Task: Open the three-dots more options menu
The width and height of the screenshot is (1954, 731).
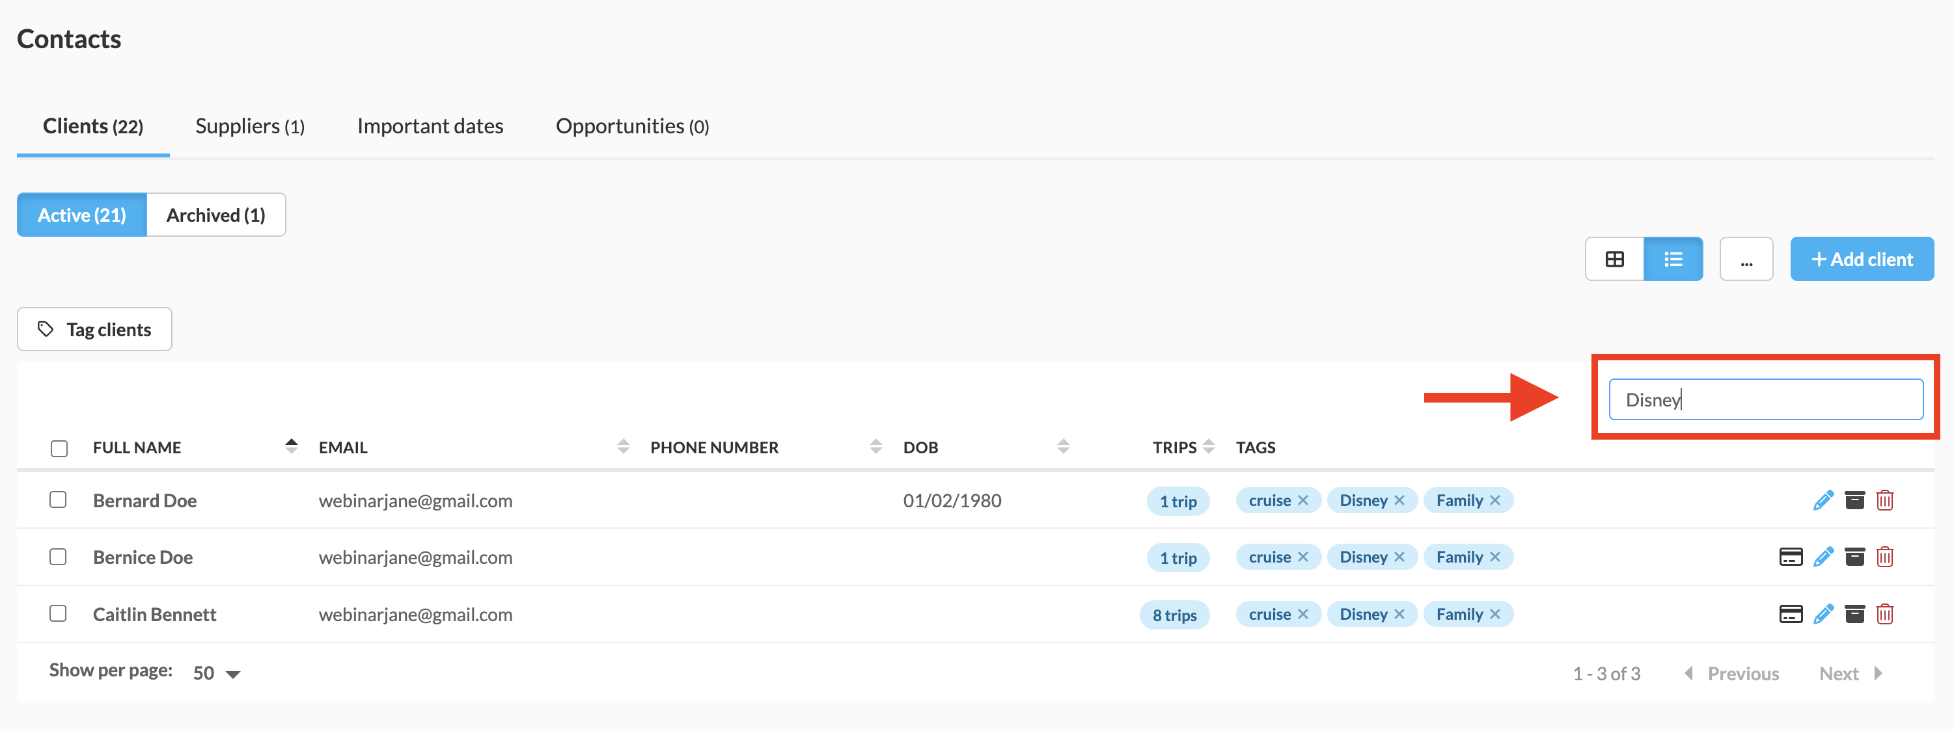Action: (1746, 259)
